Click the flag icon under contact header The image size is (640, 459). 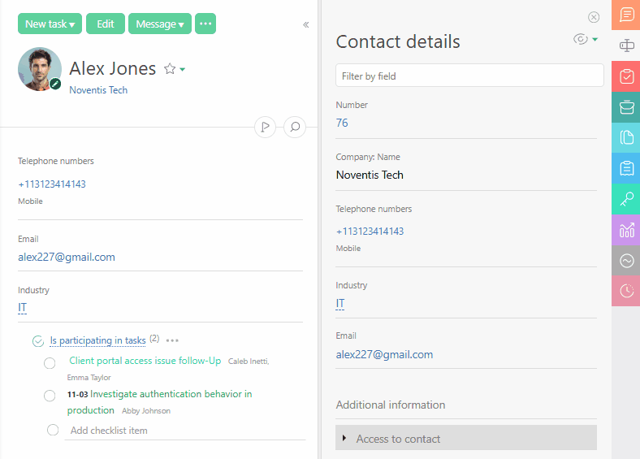coord(265,127)
